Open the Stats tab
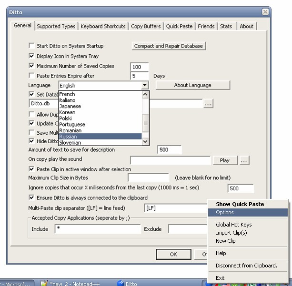 point(226,26)
